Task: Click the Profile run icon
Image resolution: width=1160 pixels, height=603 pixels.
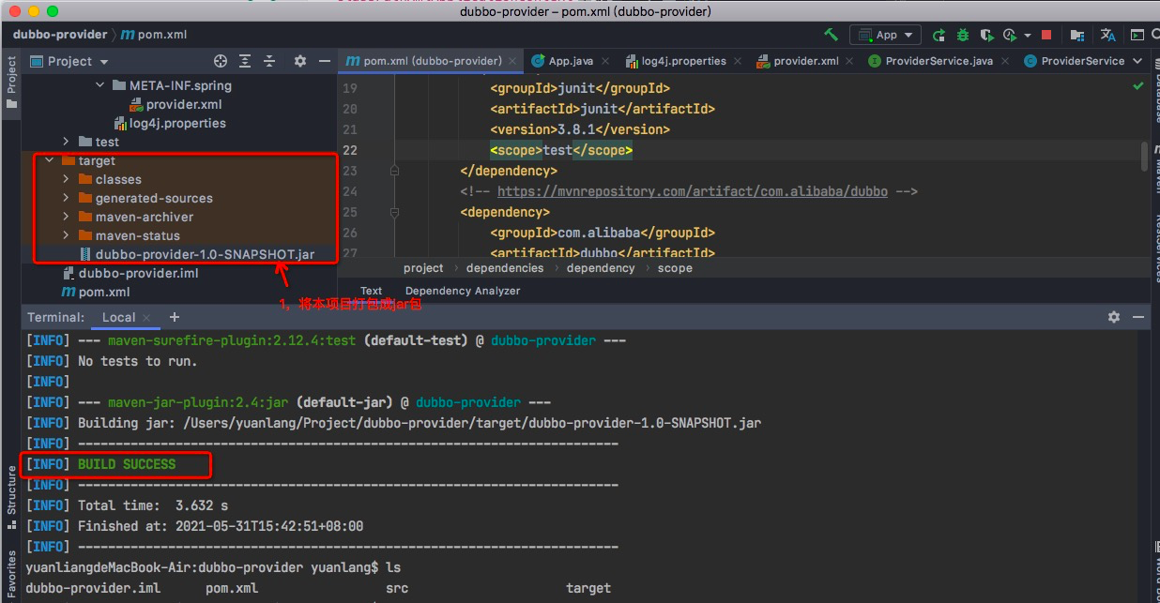Action: 1009,35
